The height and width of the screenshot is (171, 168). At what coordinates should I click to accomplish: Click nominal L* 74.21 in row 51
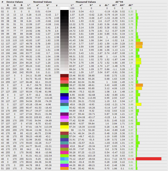(29, 168)
